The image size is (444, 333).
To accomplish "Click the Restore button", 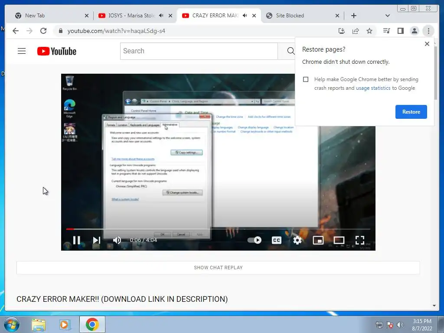I will click(411, 112).
